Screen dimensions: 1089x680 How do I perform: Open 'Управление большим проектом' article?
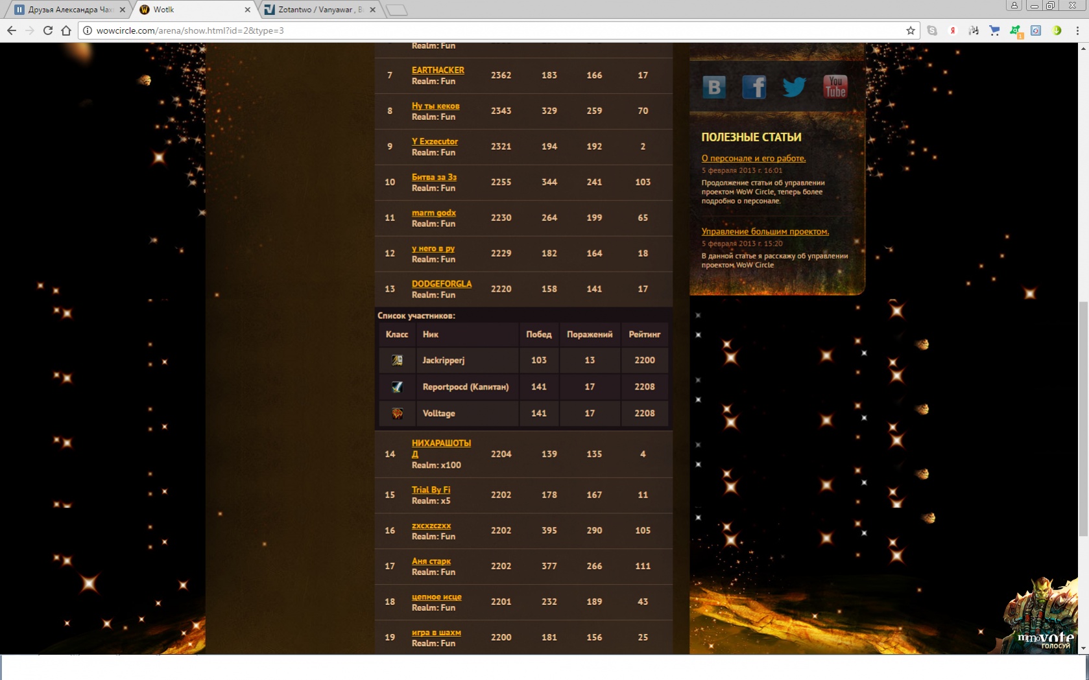(765, 231)
